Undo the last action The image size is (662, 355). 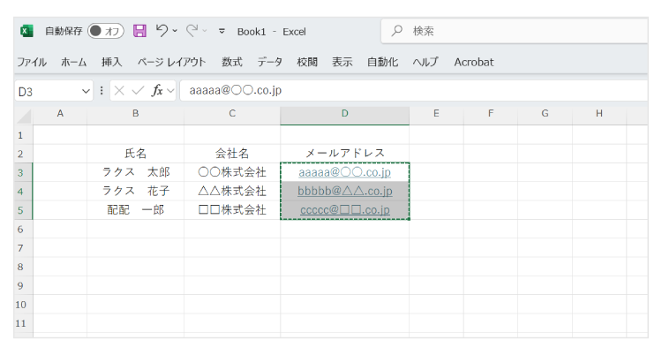(x=162, y=30)
